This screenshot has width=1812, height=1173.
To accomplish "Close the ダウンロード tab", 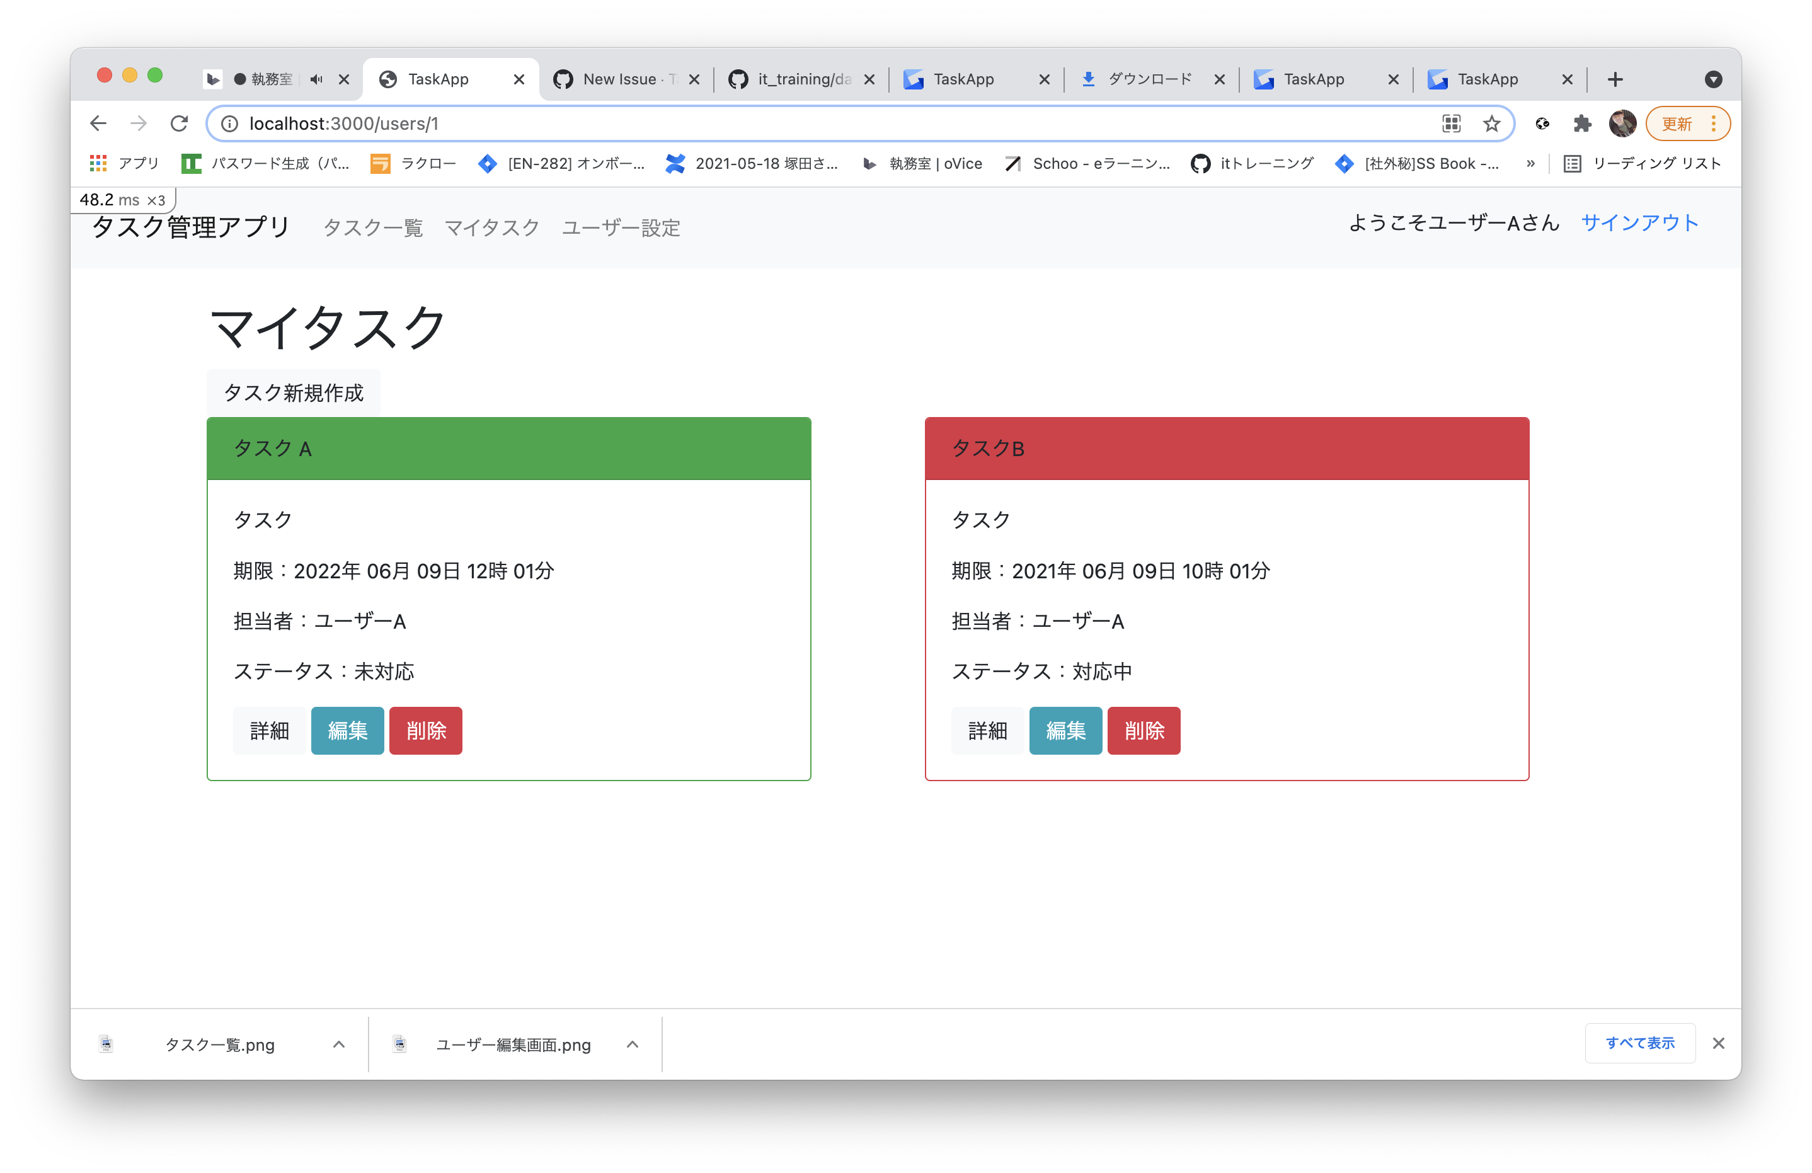I will click(1220, 79).
